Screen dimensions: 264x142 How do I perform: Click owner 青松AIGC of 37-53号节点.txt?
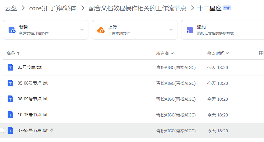click(x=176, y=130)
